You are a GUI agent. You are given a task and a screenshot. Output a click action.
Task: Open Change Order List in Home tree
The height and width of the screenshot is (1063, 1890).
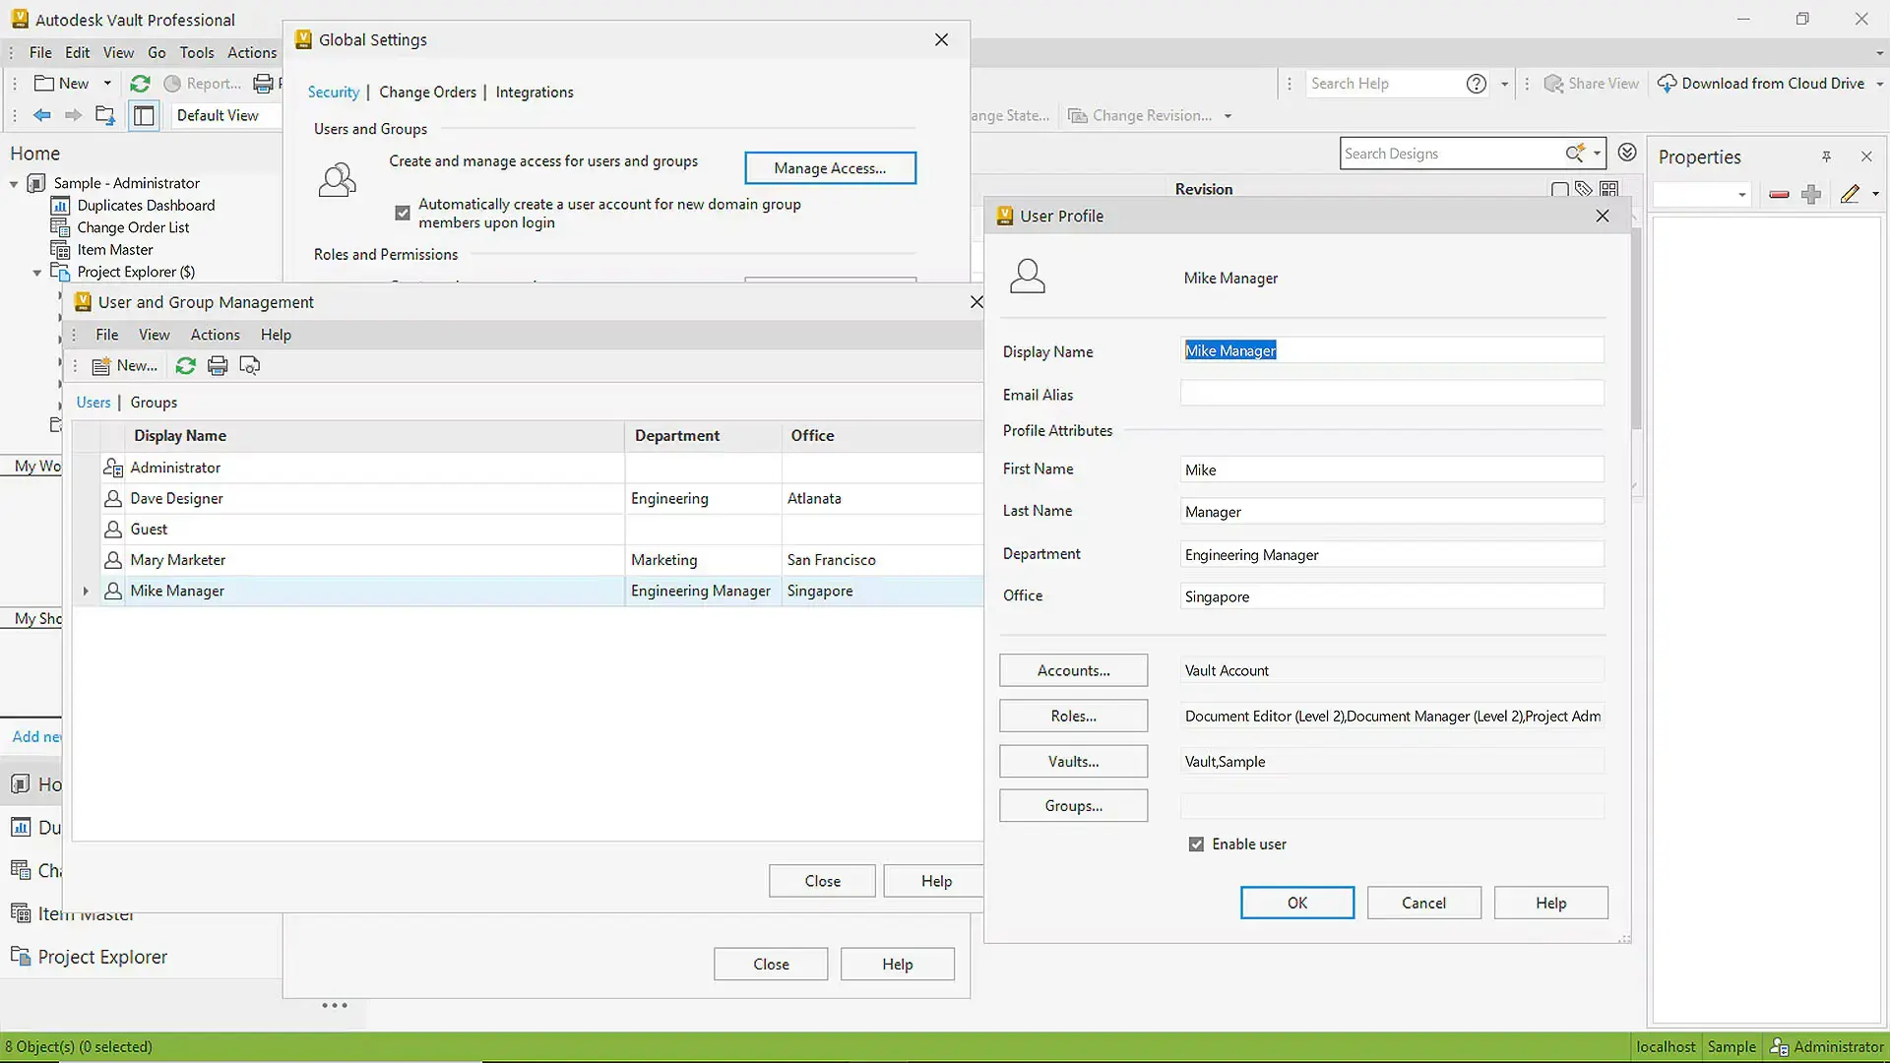(x=133, y=227)
